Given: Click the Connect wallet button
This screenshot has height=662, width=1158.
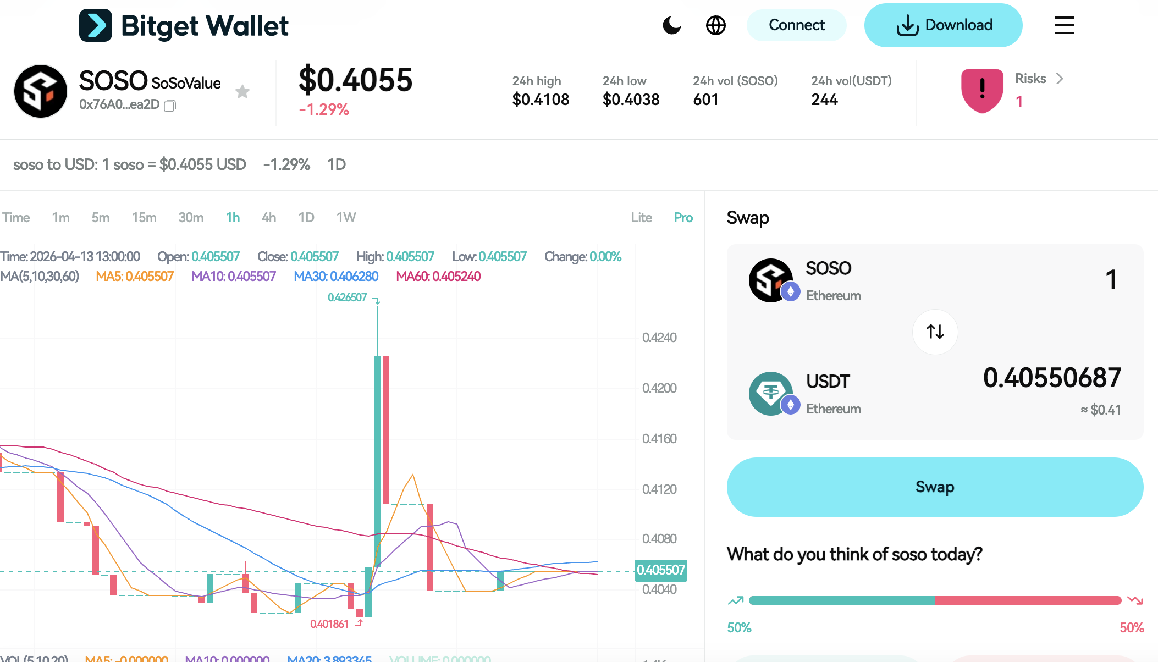Looking at the screenshot, I should [x=796, y=25].
